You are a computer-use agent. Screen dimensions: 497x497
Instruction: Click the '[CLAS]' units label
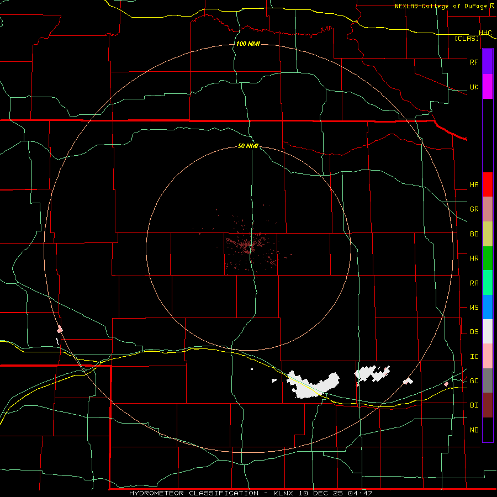pyautogui.click(x=467, y=39)
